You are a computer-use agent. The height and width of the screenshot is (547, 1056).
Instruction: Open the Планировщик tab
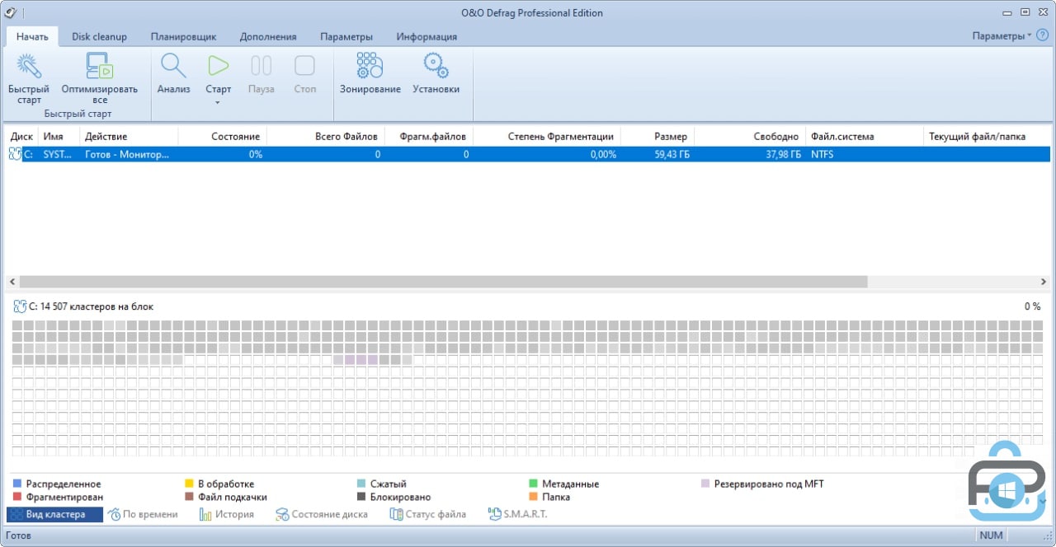(183, 36)
